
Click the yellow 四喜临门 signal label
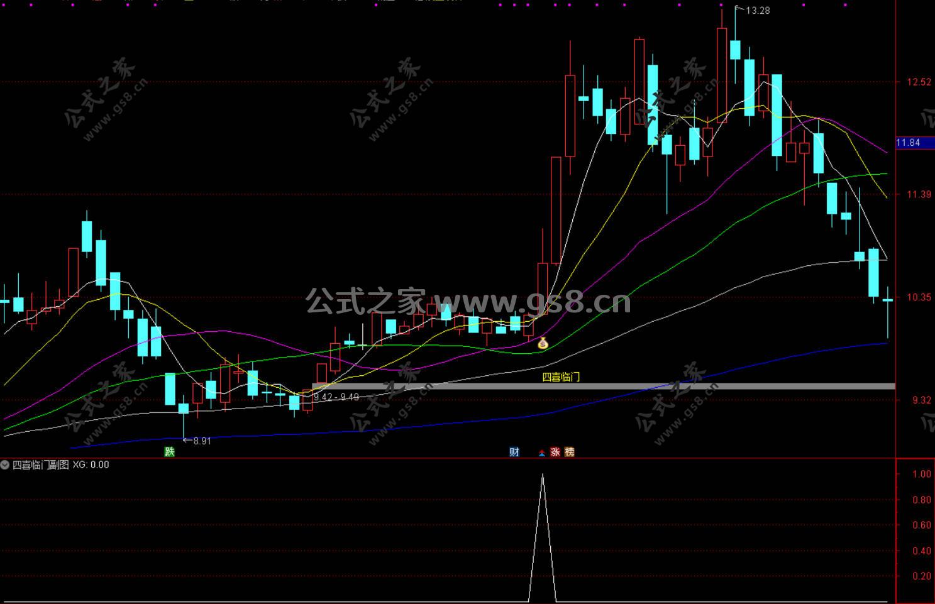point(561,377)
